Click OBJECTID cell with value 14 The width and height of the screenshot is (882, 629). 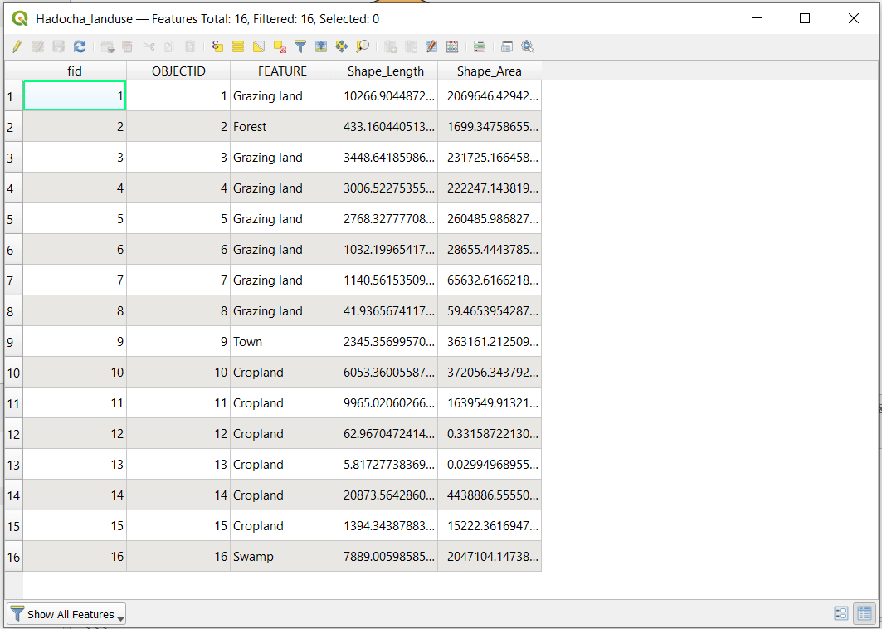(x=178, y=495)
